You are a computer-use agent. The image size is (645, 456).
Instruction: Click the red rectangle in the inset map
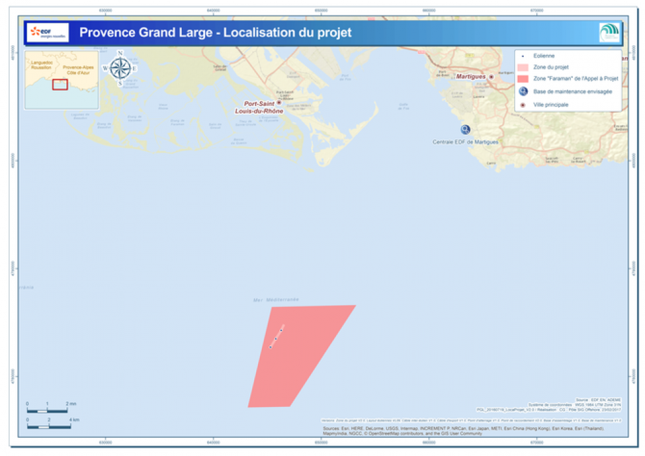(x=60, y=84)
